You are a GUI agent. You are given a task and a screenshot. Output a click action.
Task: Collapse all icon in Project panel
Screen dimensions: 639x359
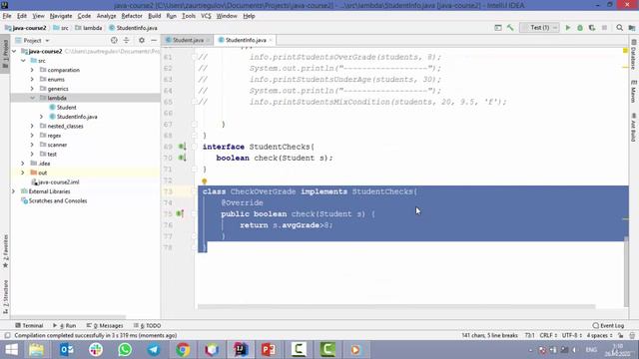tap(127, 40)
